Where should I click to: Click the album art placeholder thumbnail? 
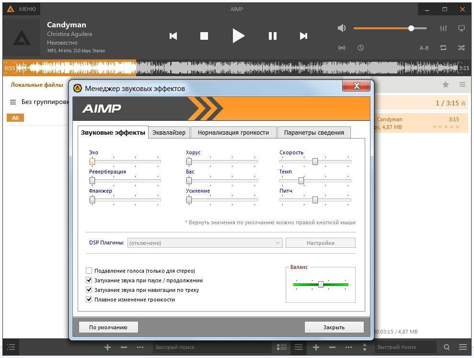[22, 37]
